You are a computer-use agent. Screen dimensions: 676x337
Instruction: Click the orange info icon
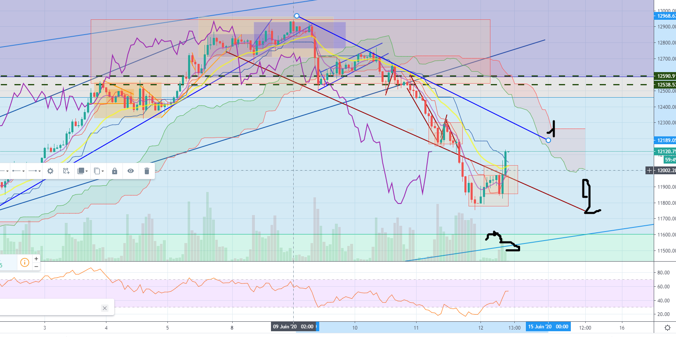click(x=25, y=262)
